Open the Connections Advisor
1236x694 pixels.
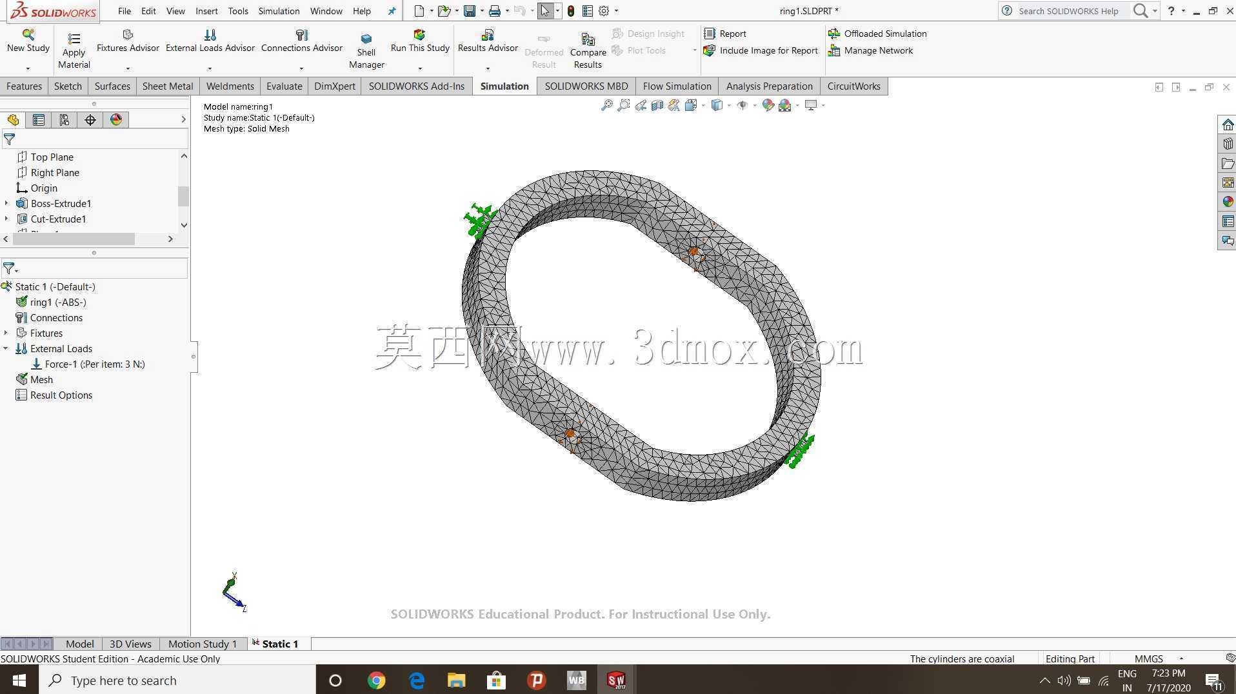301,41
